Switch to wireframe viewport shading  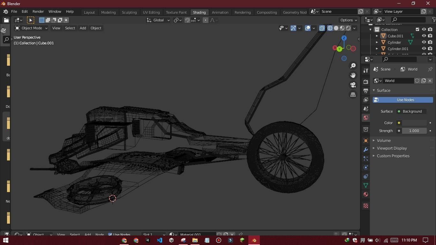[330, 28]
